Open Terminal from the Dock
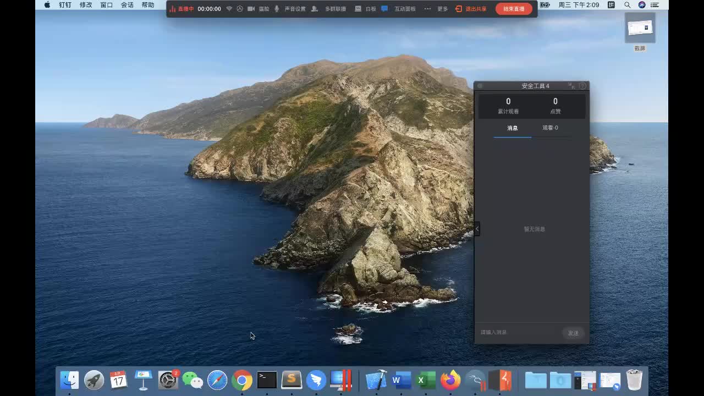704x396 pixels. point(267,380)
